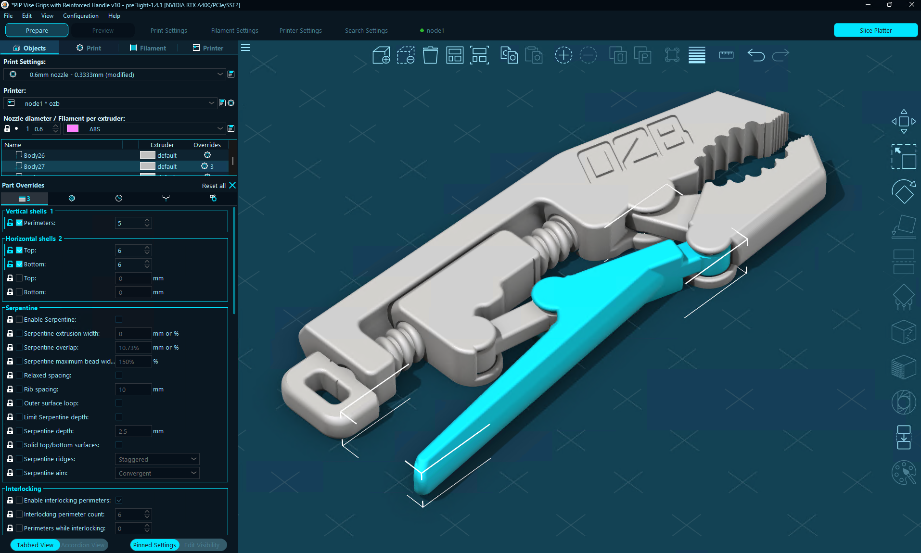921x553 pixels.
Task: Open the Printer preset dropdown
Action: tap(110, 103)
